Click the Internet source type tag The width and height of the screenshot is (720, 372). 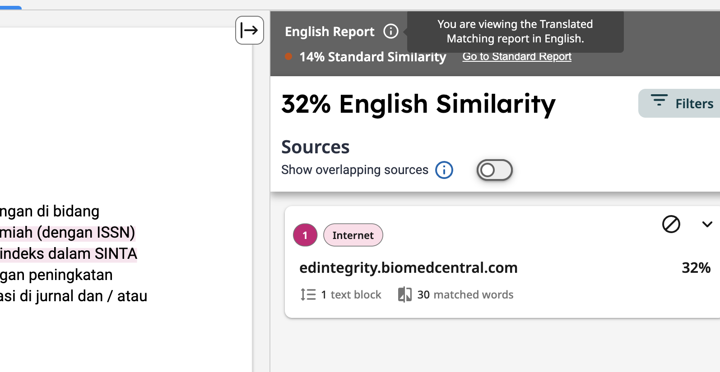coord(353,235)
